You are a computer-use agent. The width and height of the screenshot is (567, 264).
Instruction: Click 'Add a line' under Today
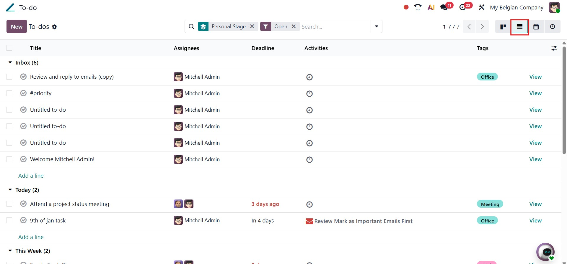[31, 237]
